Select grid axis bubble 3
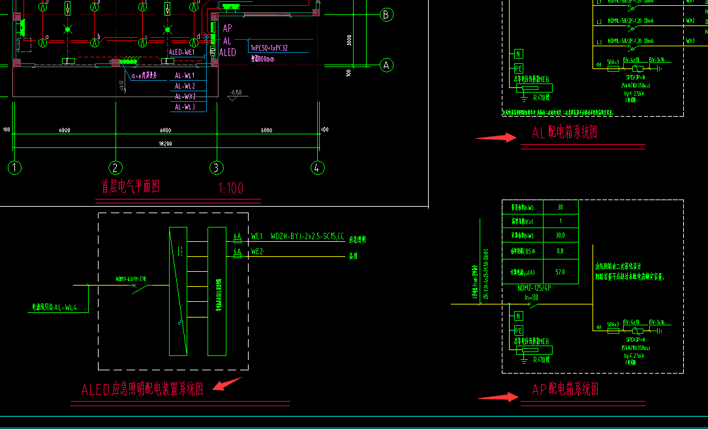The image size is (708, 429). tap(217, 168)
